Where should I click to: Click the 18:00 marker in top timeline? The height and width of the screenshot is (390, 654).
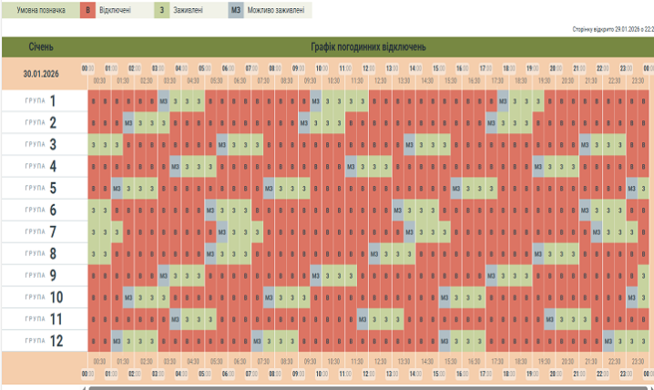tap(509, 68)
